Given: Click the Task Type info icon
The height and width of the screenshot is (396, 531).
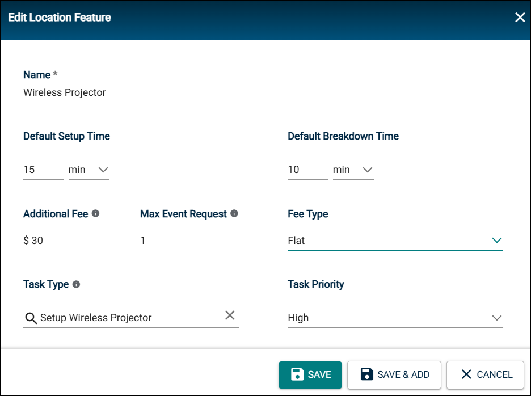Looking at the screenshot, I should 76,284.
